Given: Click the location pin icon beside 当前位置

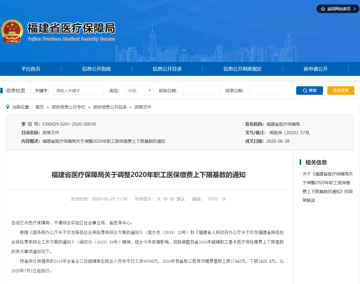Looking at the screenshot, I should (x=8, y=107).
